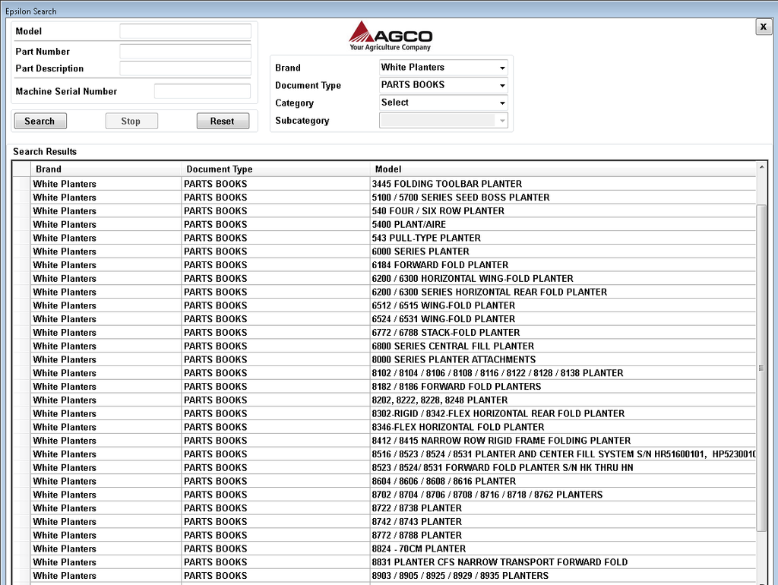Sort results by Brand column header
778x585 pixels.
click(106, 169)
